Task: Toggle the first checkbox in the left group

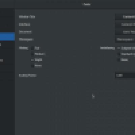Action: tap(32, 48)
